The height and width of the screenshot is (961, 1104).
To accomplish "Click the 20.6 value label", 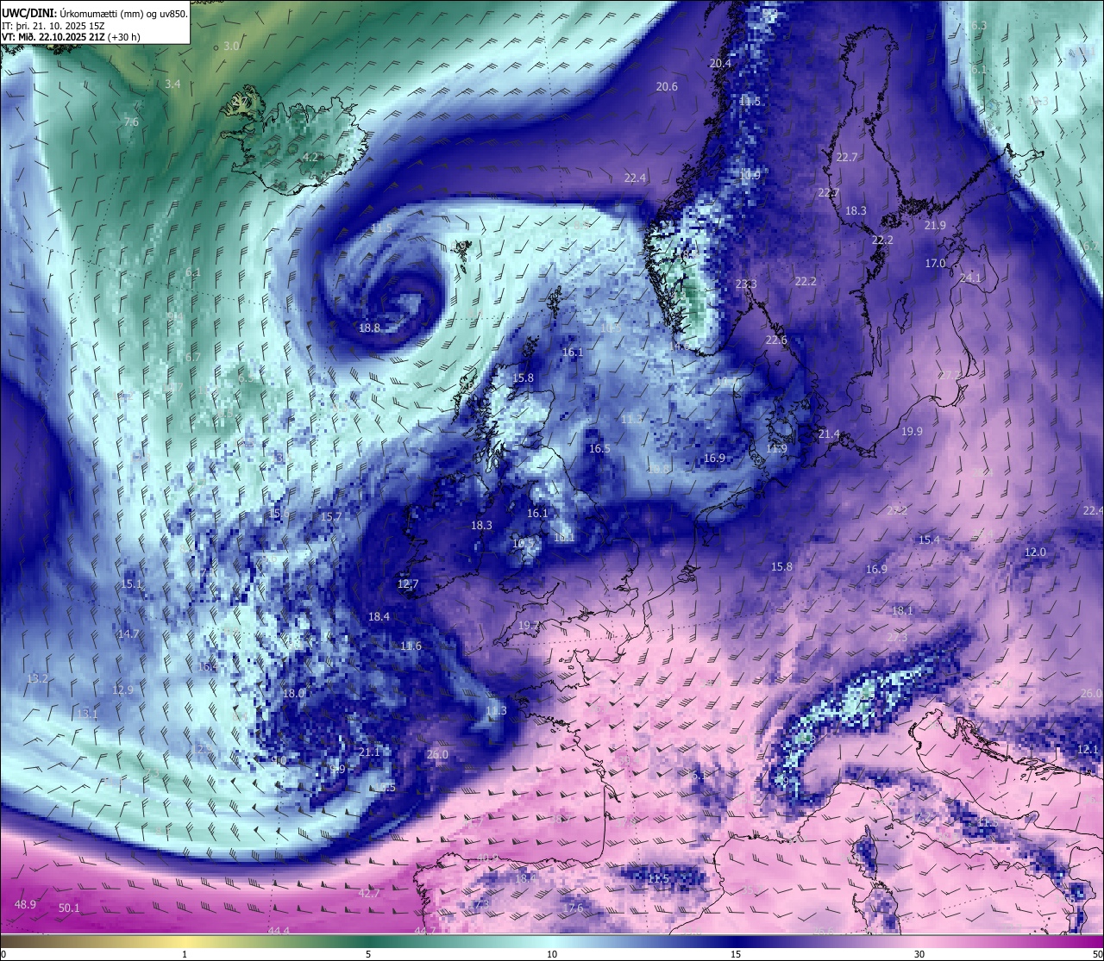I will [x=667, y=86].
